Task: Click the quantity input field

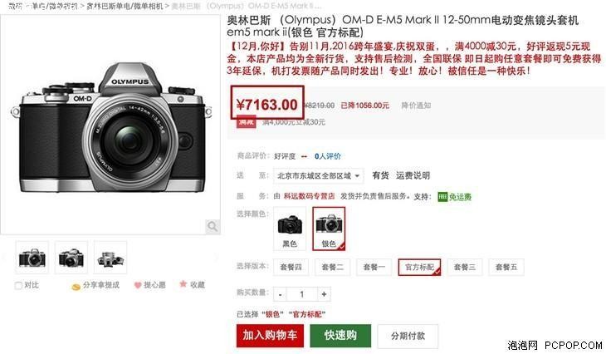Action: tap(302, 294)
